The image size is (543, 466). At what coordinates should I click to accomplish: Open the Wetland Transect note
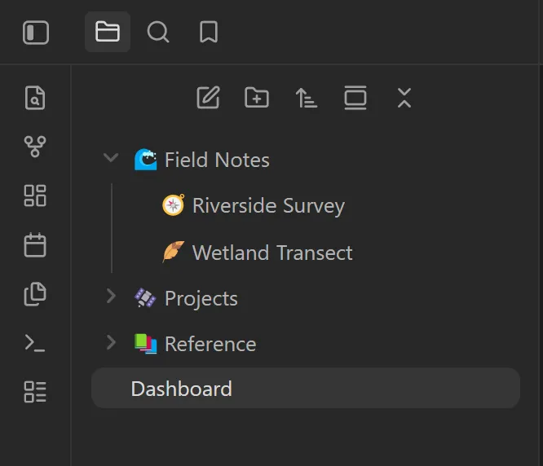click(x=272, y=253)
